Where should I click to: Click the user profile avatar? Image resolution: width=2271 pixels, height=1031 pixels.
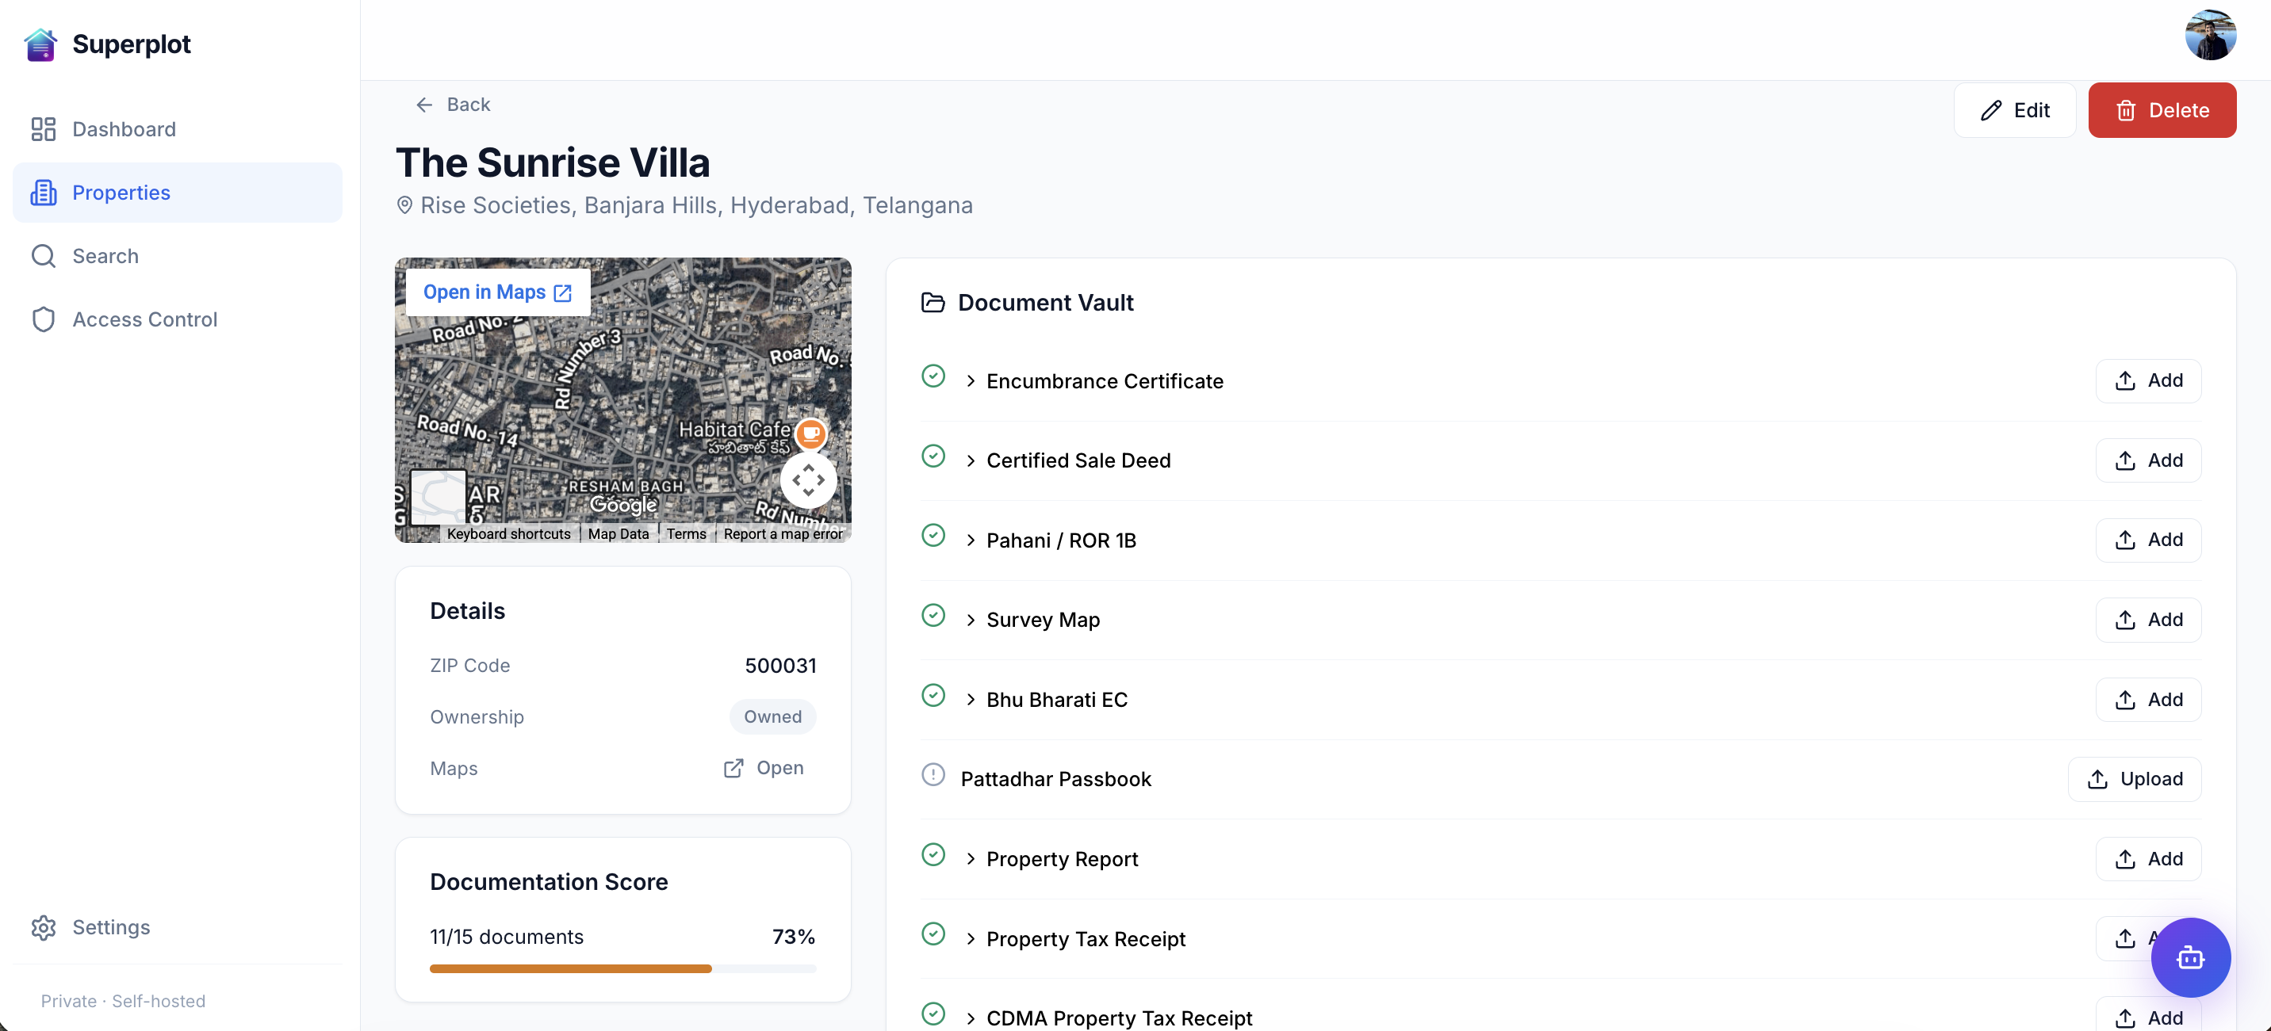[x=2209, y=35]
